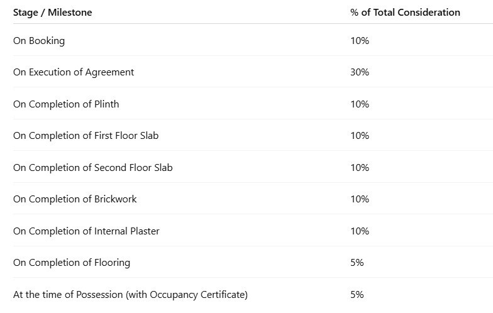This screenshot has height=313, width=493.
Task: Select "On Completion of Flooring" row
Action: click(72, 263)
